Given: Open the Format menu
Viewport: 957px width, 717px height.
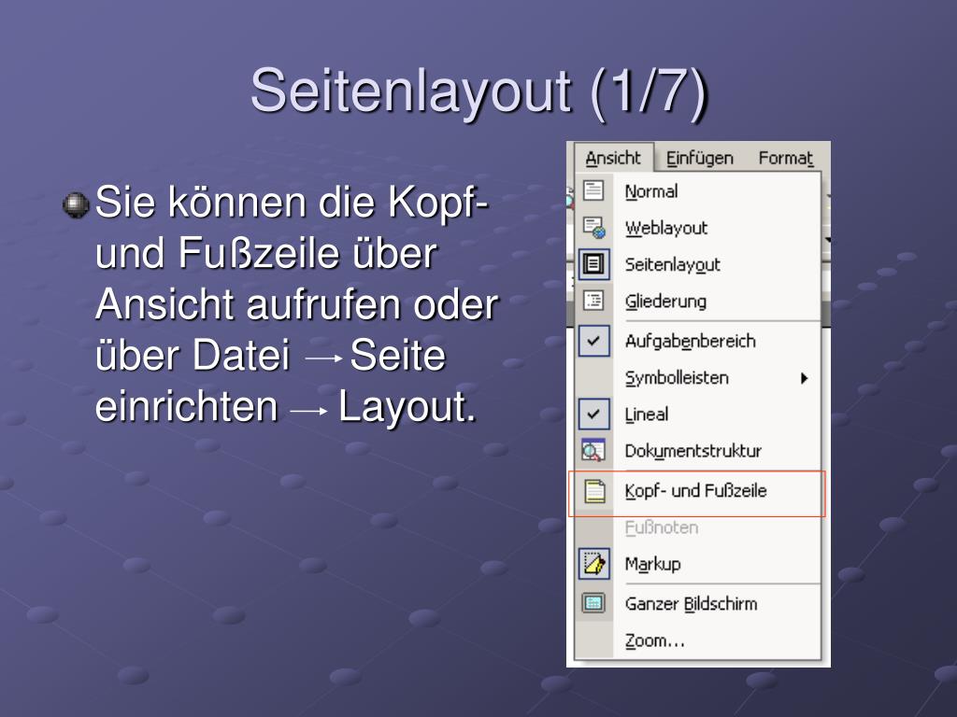Looking at the screenshot, I should coord(785,159).
